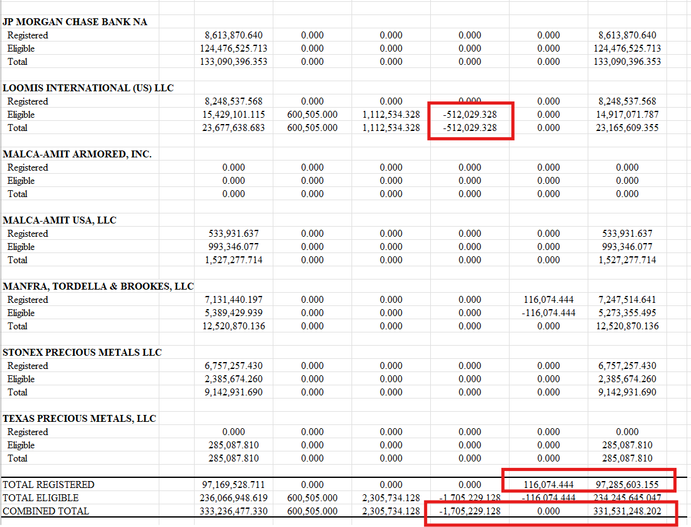This screenshot has width=691, height=527.
Task: Click the Total label under Texas Precious Metals
Action: [x=17, y=458]
